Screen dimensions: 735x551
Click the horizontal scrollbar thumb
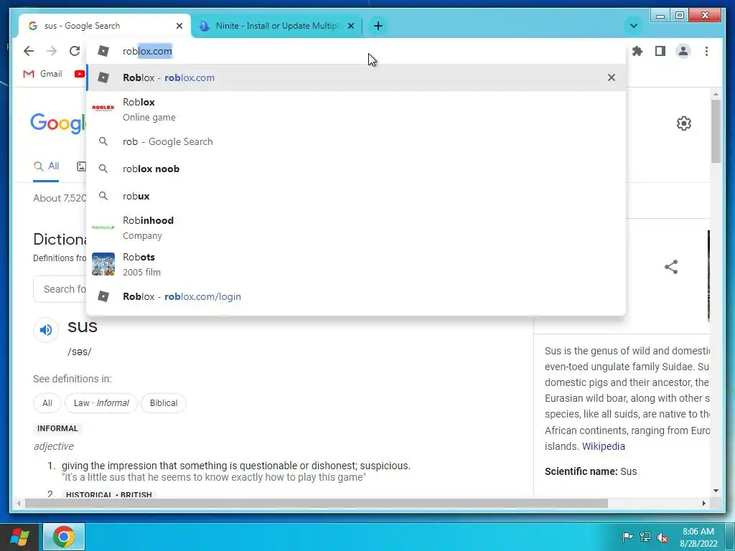click(x=317, y=503)
